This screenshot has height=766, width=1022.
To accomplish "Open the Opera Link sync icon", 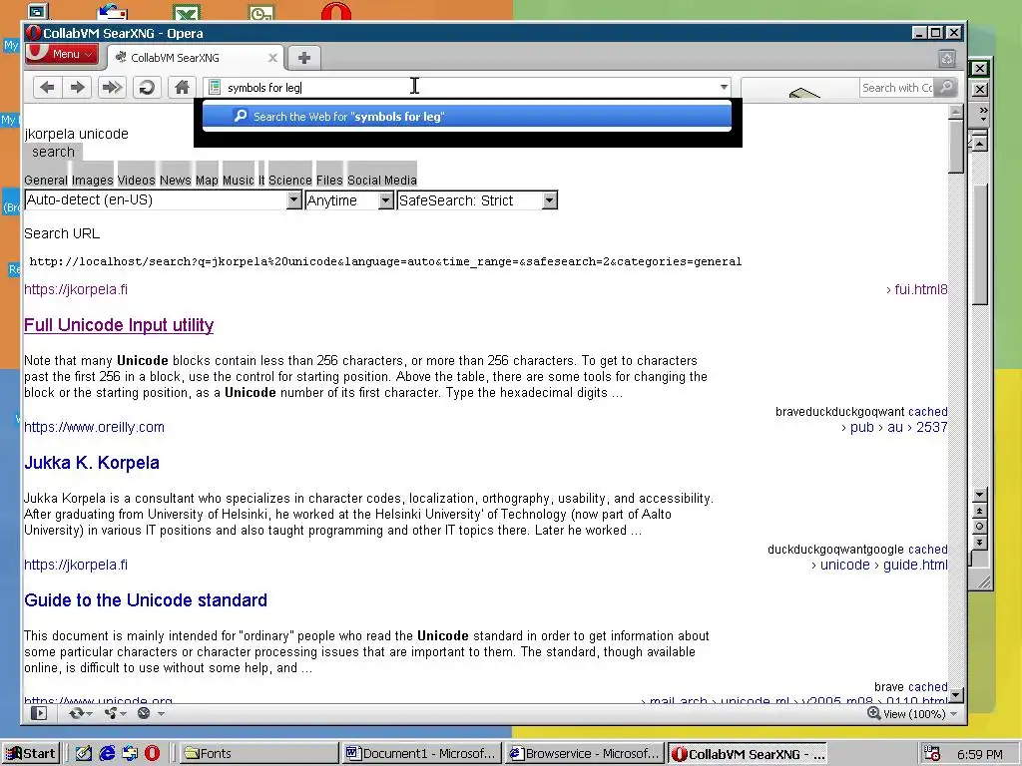I will [76, 713].
